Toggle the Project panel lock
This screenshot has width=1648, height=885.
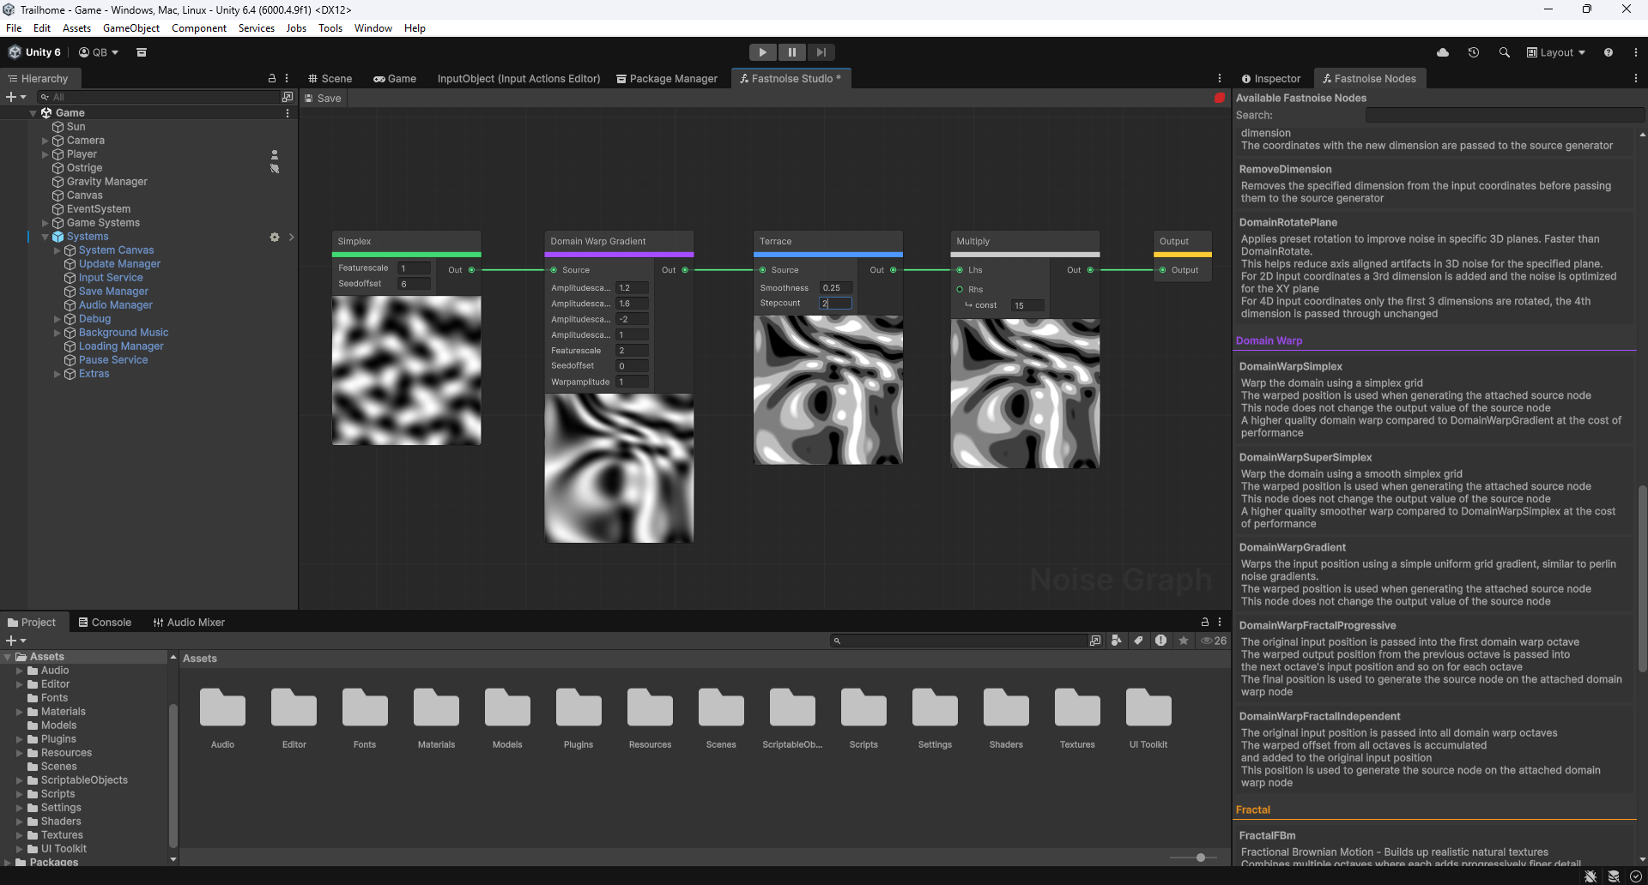pos(1205,622)
